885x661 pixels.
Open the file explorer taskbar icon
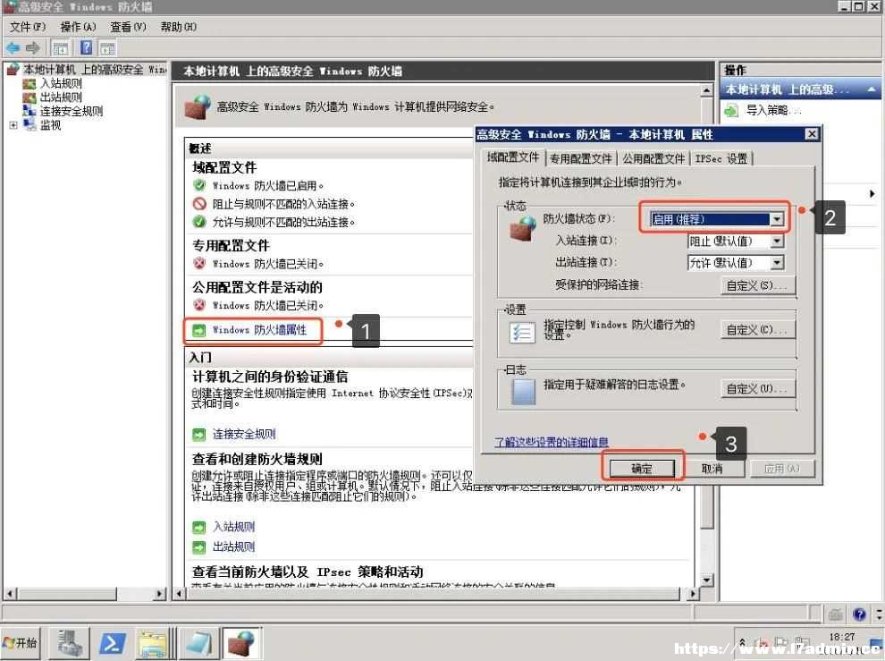152,643
